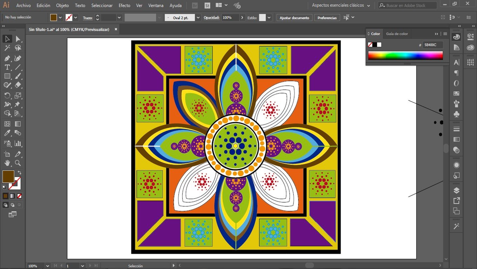Open the Layers panel icon
The height and width of the screenshot is (269, 477).
tap(456, 190)
